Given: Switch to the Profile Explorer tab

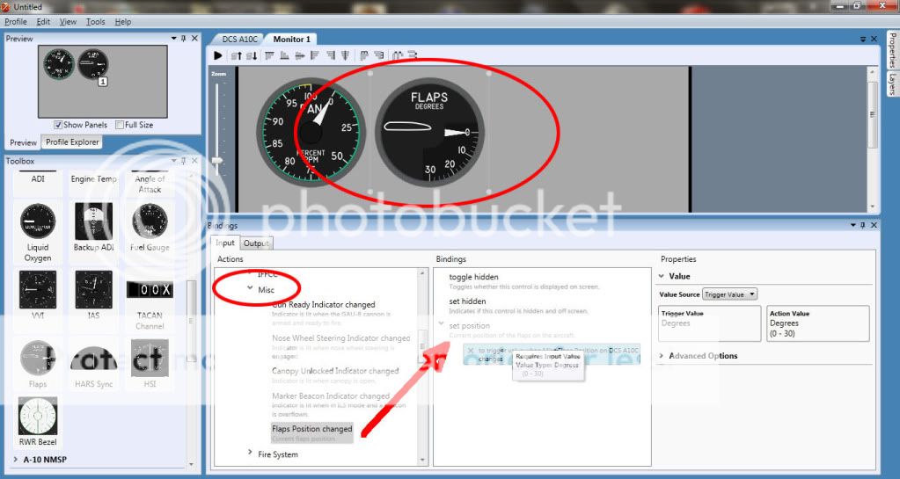Looking at the screenshot, I should tap(72, 142).
